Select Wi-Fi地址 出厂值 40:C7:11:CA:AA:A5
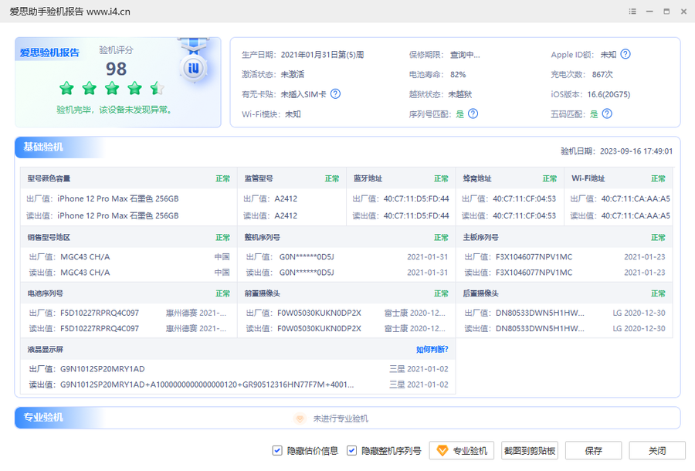The image size is (695, 471). [636, 198]
